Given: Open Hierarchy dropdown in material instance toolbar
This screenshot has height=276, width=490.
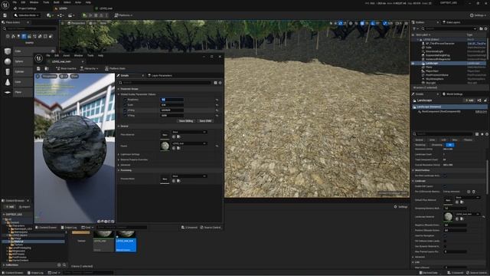Looking at the screenshot, I should point(90,68).
